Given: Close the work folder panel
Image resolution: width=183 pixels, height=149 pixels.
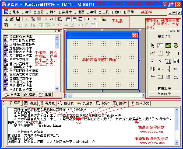Looking at the screenshot, I should point(59,31).
